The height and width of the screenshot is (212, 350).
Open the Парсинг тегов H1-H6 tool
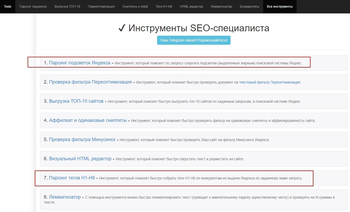[72, 178]
